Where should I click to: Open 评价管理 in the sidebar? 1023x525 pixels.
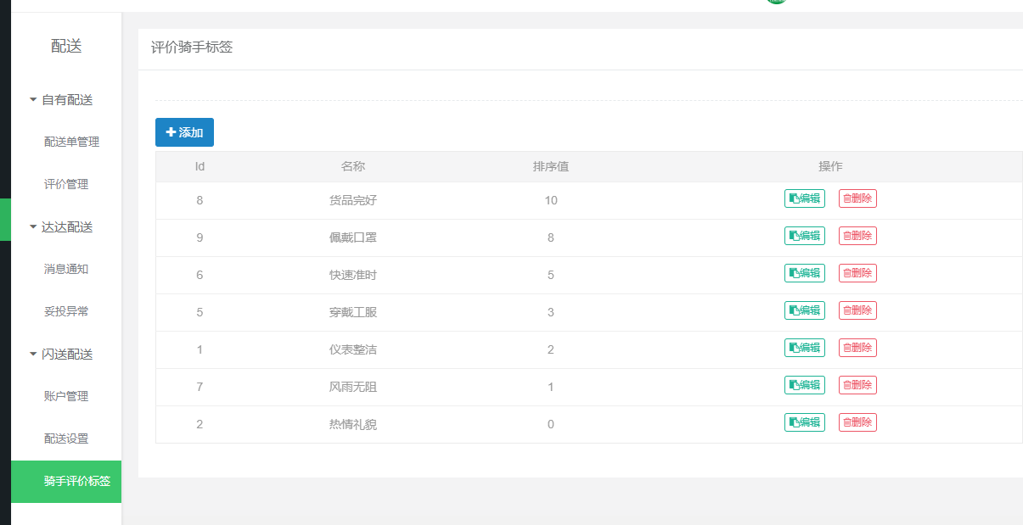click(66, 185)
